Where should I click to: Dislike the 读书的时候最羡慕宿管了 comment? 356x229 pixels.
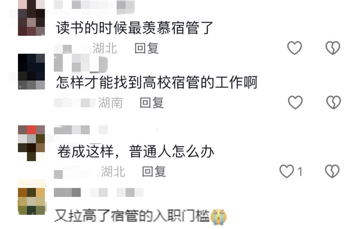333,48
